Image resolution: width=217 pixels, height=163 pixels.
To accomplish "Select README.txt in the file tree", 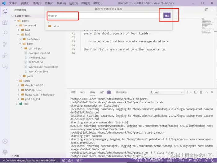I will tap(36, 62).
